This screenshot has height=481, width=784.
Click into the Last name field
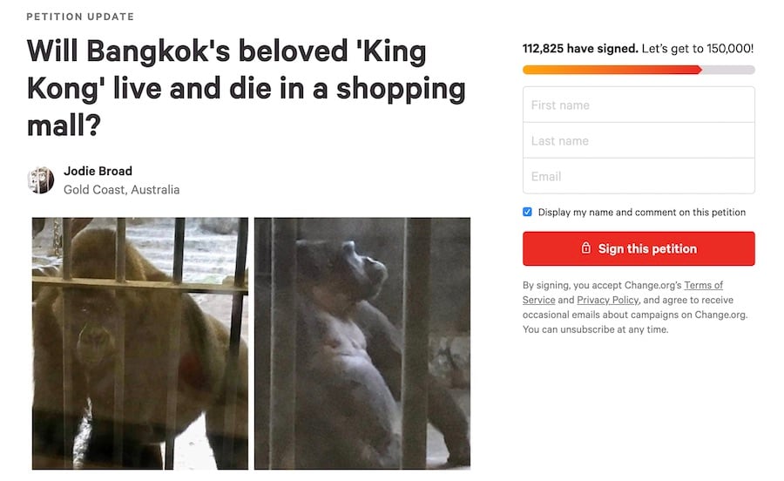coord(639,140)
